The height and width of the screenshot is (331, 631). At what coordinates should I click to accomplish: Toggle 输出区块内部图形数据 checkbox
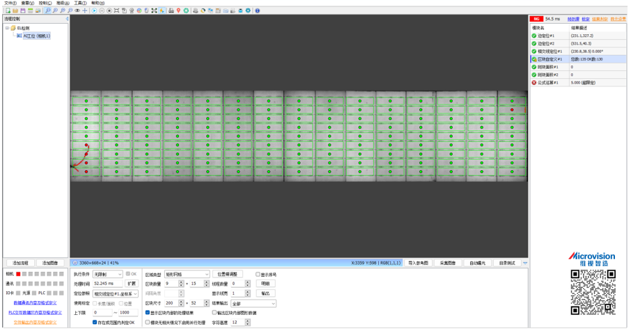point(214,312)
